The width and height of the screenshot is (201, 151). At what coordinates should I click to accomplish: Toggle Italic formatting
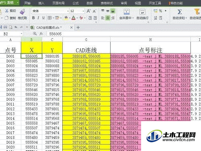(38, 18)
